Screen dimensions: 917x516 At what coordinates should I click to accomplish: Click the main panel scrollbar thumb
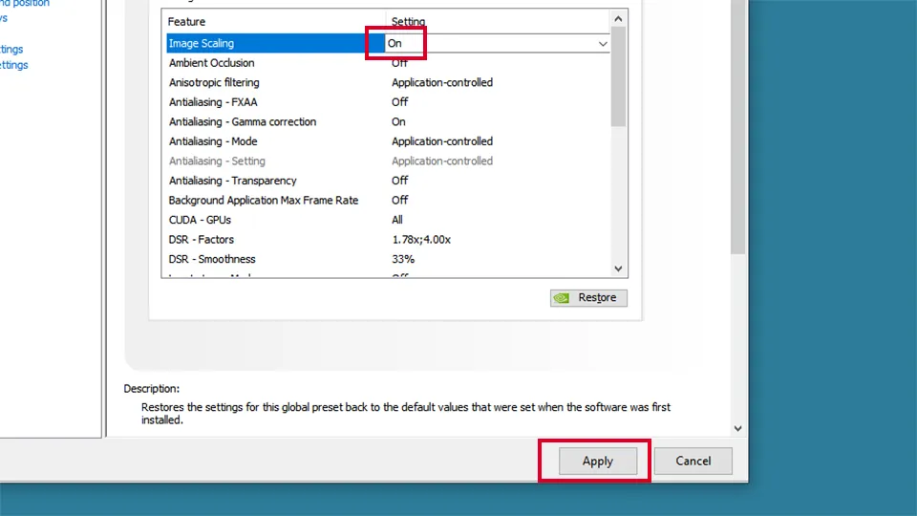(x=738, y=126)
